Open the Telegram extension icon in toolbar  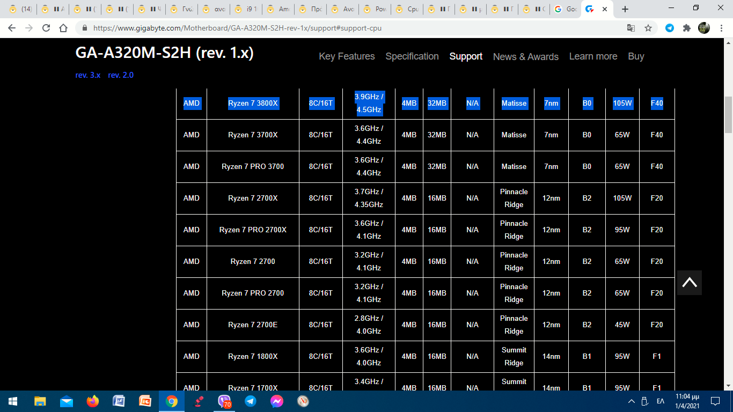tap(670, 28)
